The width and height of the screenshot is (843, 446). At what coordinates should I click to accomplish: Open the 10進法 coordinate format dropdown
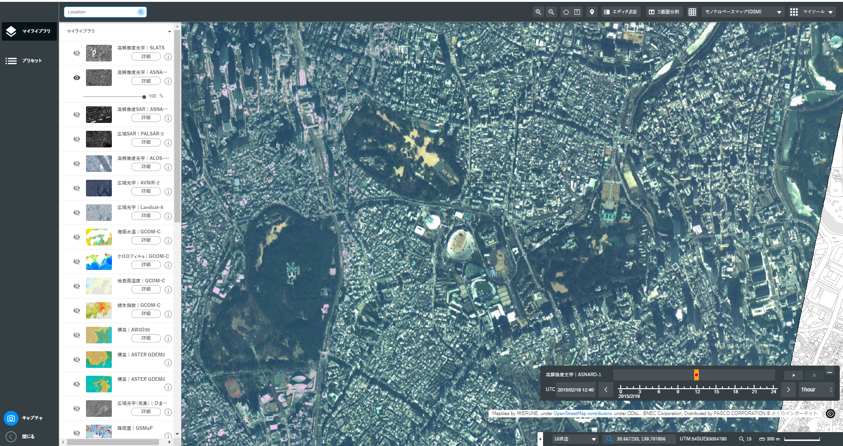click(x=575, y=439)
